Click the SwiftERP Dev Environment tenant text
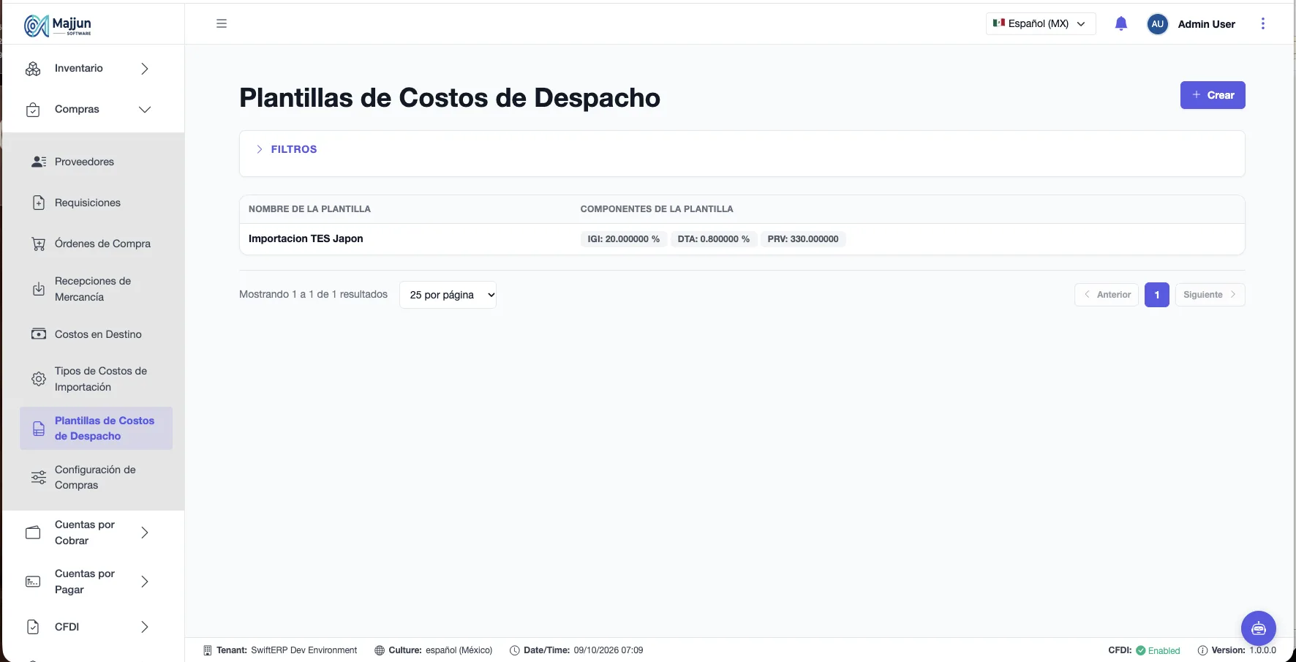The image size is (1296, 662). (x=304, y=650)
